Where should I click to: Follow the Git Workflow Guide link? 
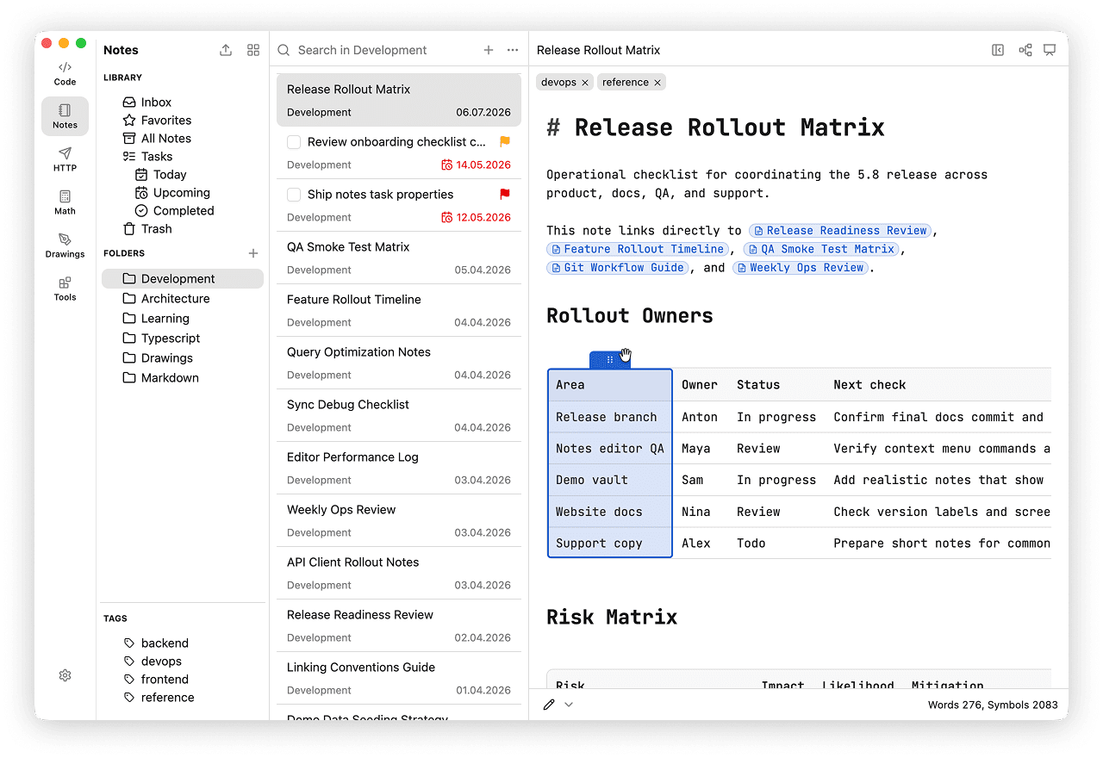619,268
